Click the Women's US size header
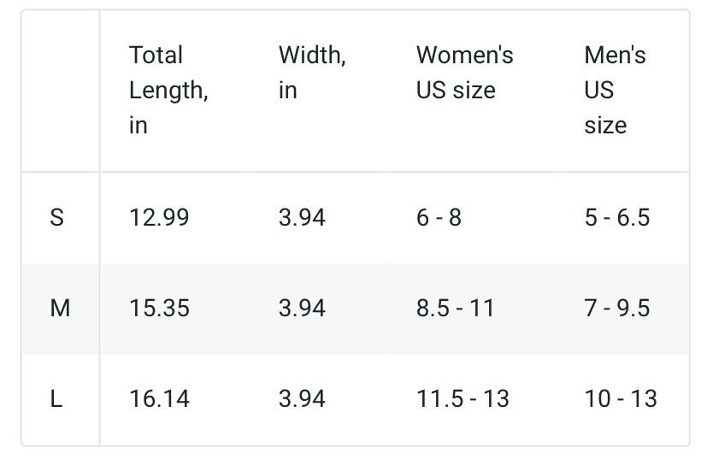707x471 pixels. (465, 72)
